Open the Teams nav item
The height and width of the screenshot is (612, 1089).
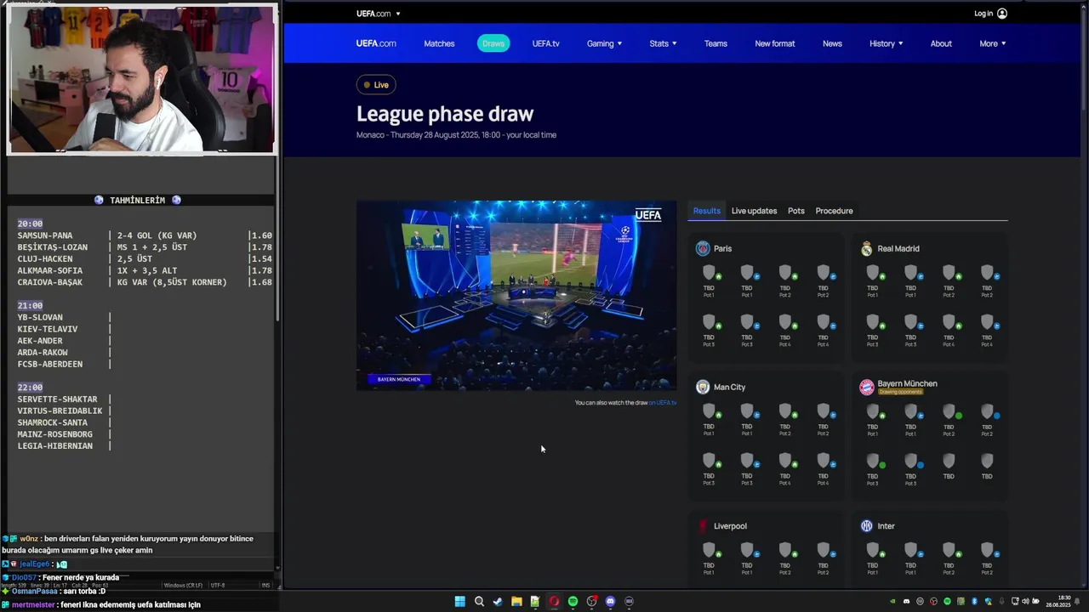pyautogui.click(x=716, y=43)
